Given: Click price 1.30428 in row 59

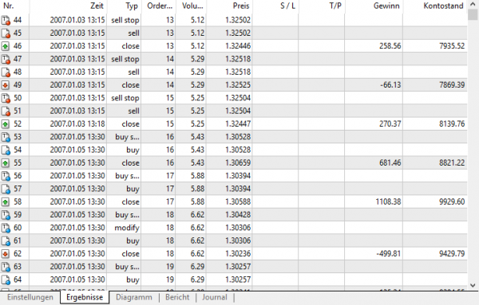Looking at the screenshot, I should (238, 215).
